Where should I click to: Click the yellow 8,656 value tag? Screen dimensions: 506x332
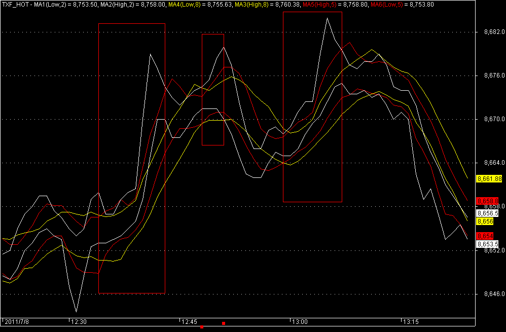pyautogui.click(x=485, y=222)
